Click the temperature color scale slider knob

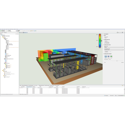click(x=101, y=41)
